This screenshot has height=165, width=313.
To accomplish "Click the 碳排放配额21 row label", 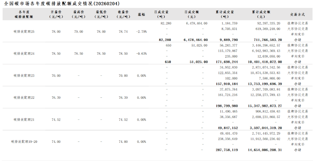I will coord(24,120).
